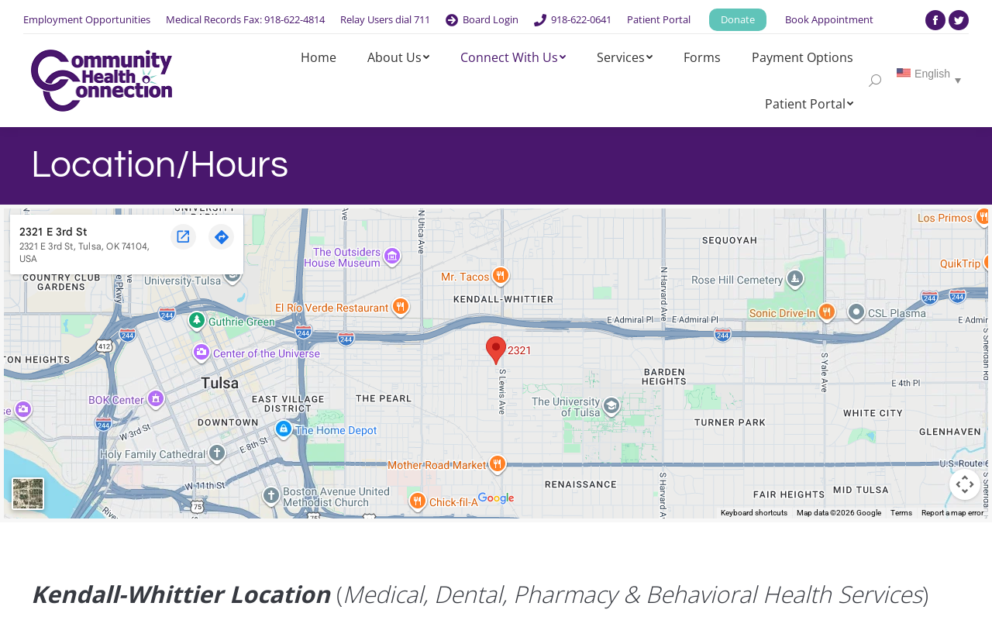Expand the Services menu
Screen dimensions: 992x620
[x=625, y=57]
